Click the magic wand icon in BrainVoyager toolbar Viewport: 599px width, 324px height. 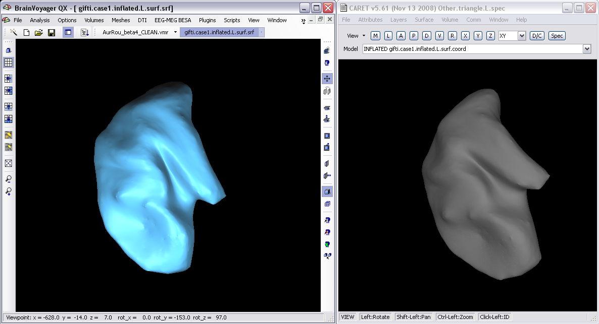(x=13, y=32)
